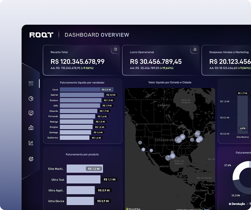Click Valor líquido por Estado e Cidade title

click(170, 83)
